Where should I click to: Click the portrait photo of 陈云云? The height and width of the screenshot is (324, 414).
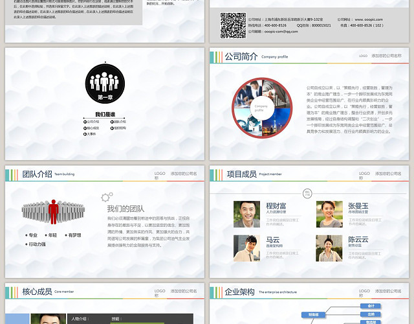click(329, 248)
